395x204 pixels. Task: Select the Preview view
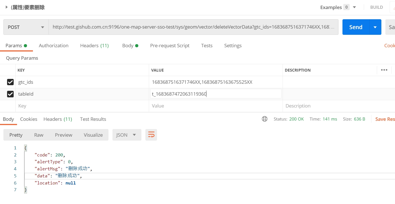click(64, 135)
